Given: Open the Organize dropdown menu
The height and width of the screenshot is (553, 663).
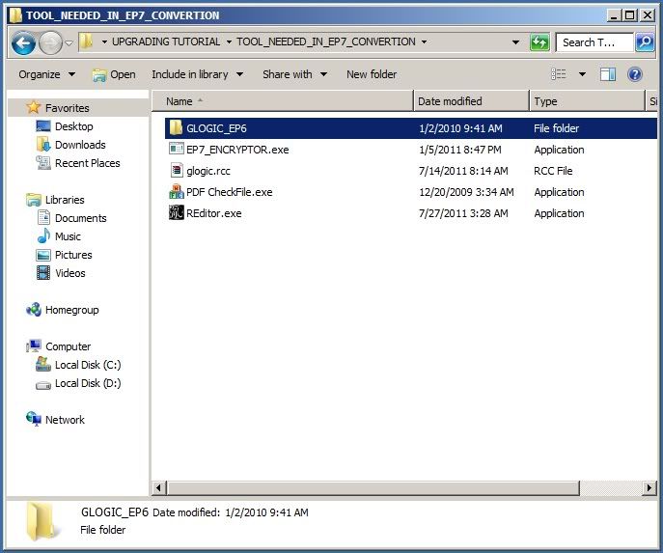Looking at the screenshot, I should 45,74.
